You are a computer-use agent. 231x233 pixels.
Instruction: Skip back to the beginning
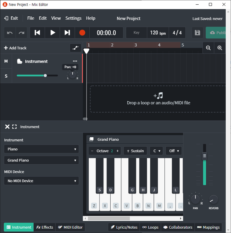[x=37, y=33]
